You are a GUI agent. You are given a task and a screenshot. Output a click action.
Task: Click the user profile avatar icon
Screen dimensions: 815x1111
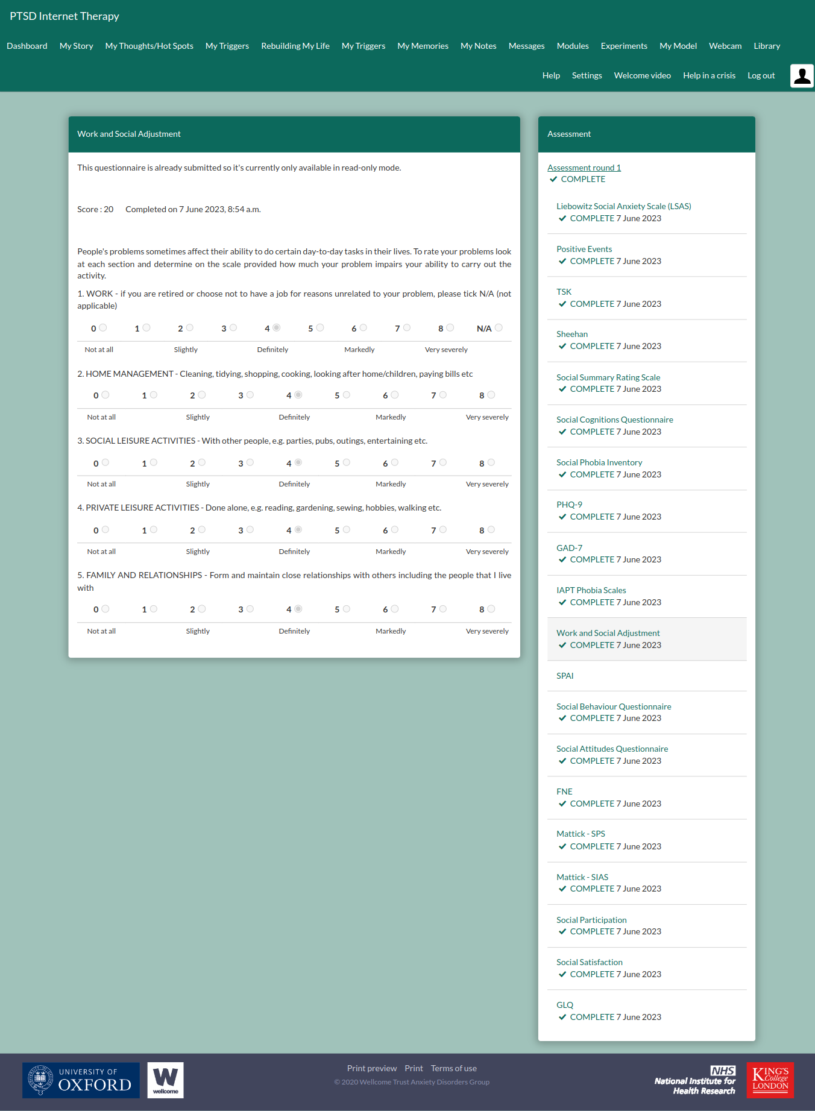(802, 76)
